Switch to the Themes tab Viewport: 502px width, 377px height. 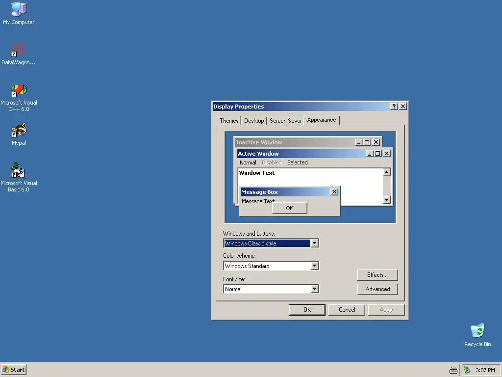(x=229, y=121)
